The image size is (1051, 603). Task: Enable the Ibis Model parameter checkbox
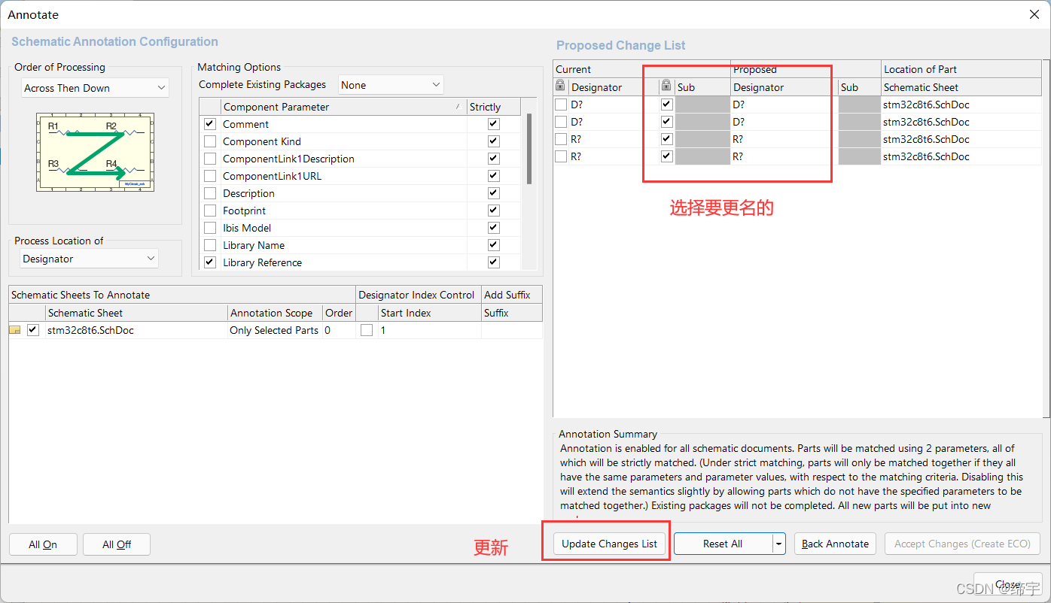tap(210, 228)
